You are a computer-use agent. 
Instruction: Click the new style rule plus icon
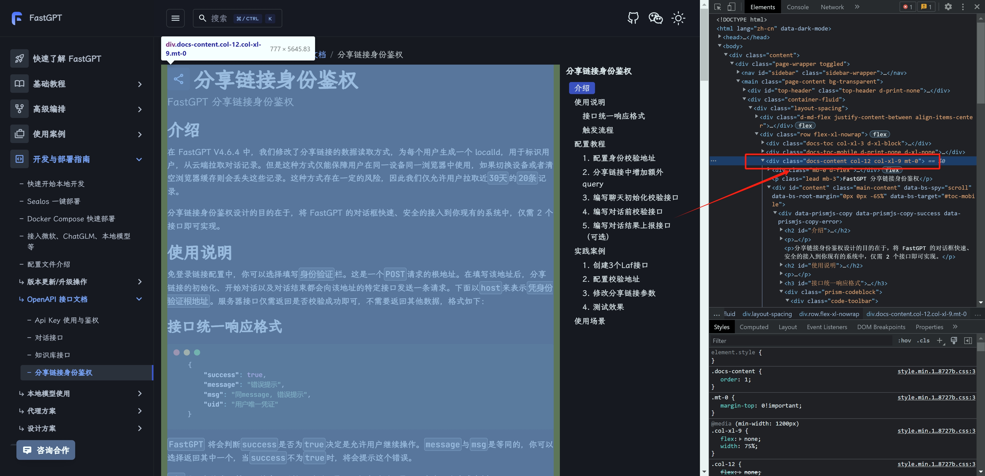click(940, 340)
